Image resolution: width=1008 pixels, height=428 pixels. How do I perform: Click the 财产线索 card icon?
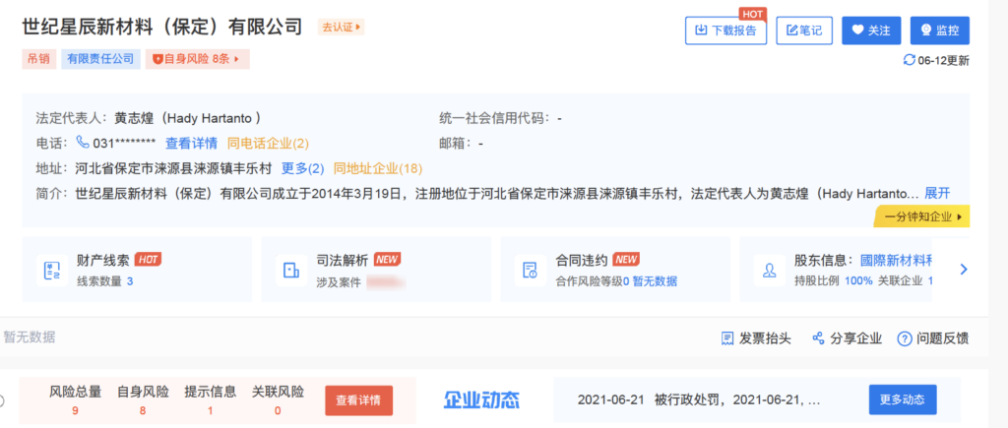[52, 270]
